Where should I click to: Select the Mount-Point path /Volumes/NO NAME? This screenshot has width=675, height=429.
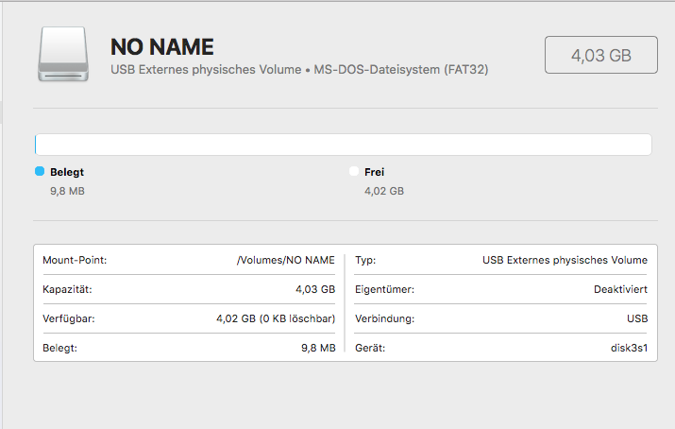pyautogui.click(x=286, y=260)
